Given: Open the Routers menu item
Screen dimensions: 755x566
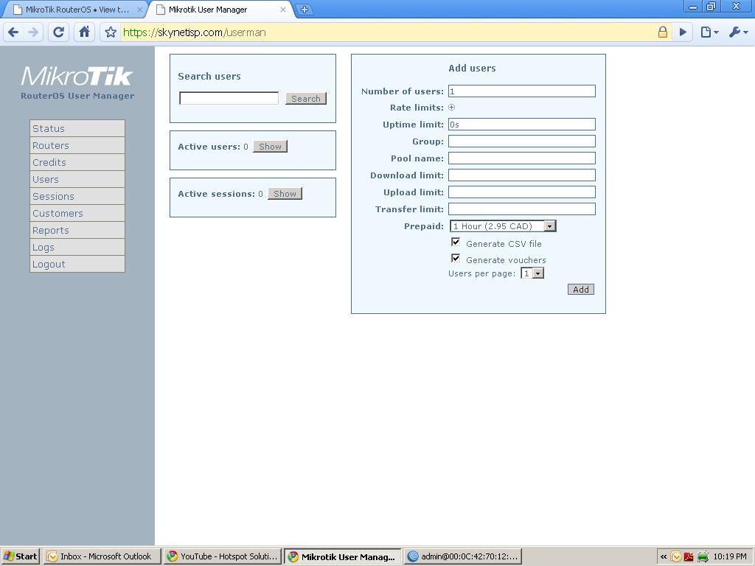Looking at the screenshot, I should 77,145.
